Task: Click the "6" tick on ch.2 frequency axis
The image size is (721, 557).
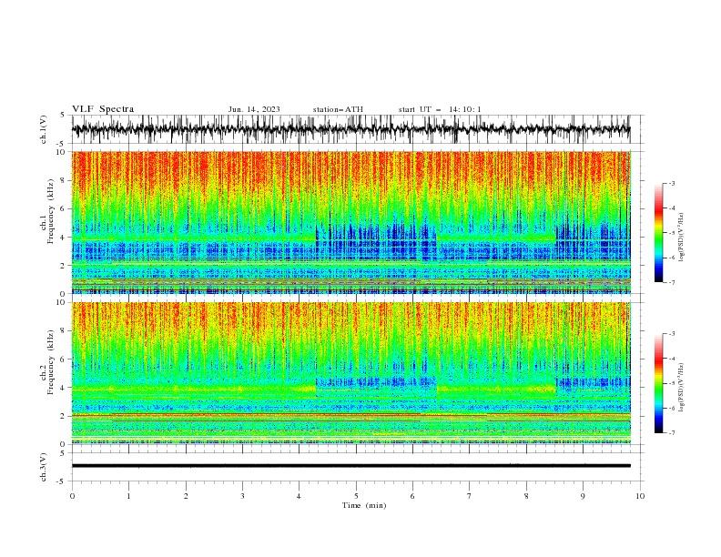Action: (x=63, y=359)
